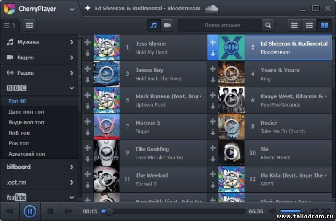Add Ed Sheeran Bloodstream to playlist

(213, 42)
